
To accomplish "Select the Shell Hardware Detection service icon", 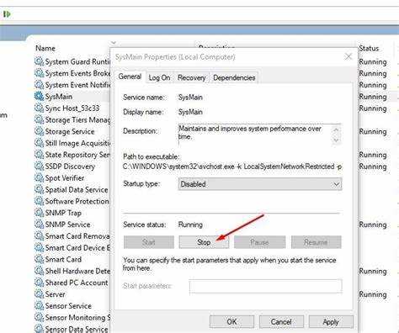I will (x=39, y=271).
